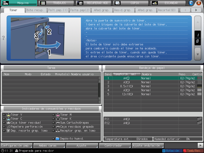Select the PI1 A4 tray row

pos(153,119)
